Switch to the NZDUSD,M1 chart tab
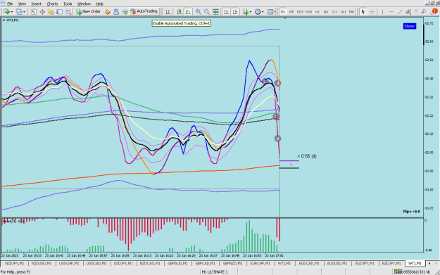 point(42,264)
